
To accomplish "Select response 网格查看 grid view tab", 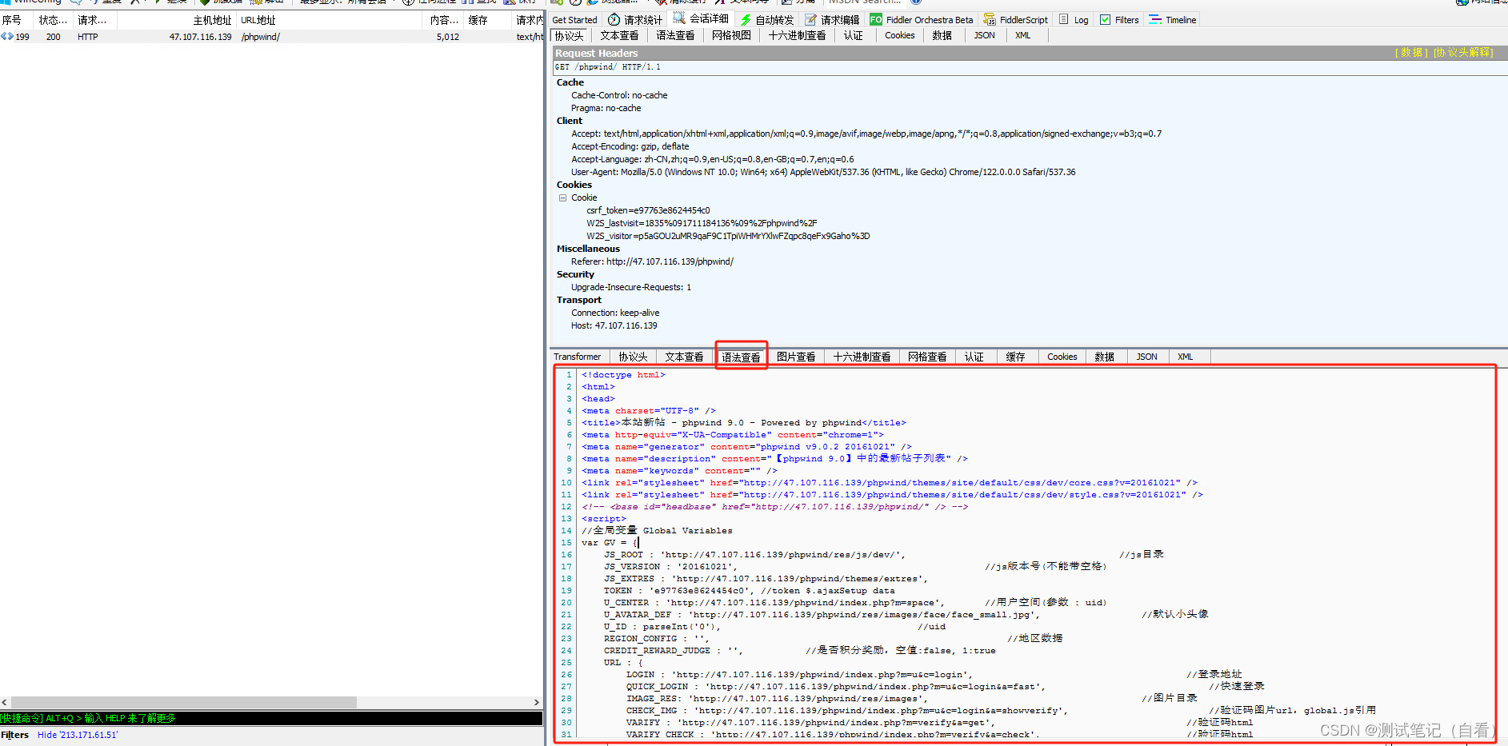I will 927,357.
